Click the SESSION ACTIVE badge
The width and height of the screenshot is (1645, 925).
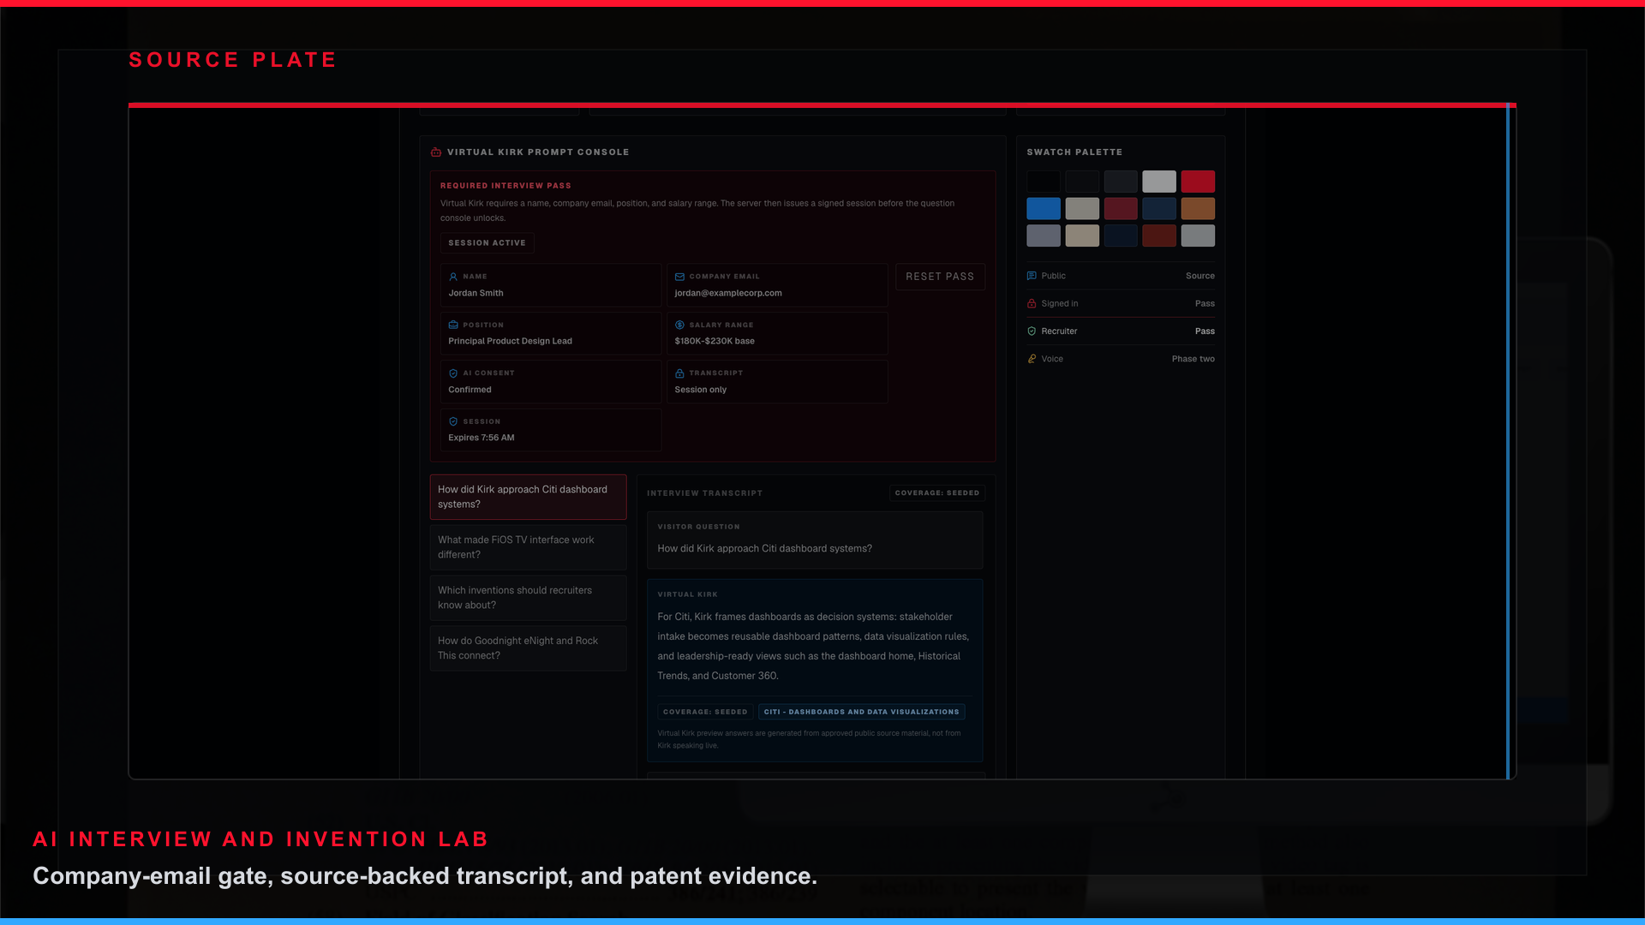pyautogui.click(x=488, y=243)
